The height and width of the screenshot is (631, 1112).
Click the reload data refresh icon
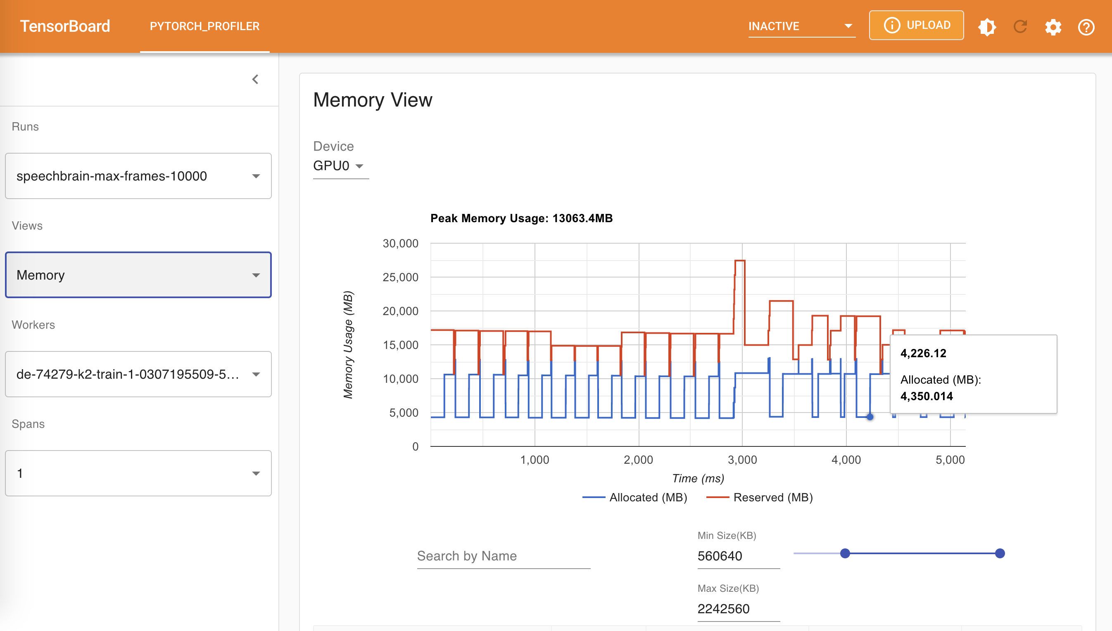pyautogui.click(x=1020, y=27)
